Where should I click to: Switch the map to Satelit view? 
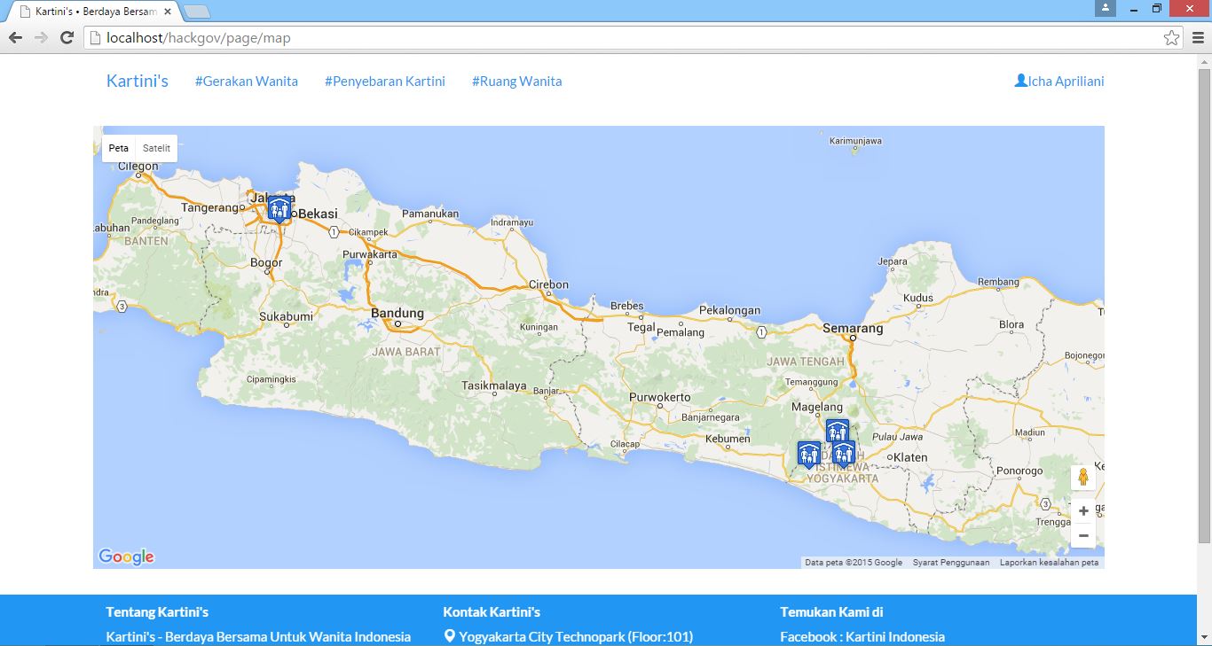point(156,148)
